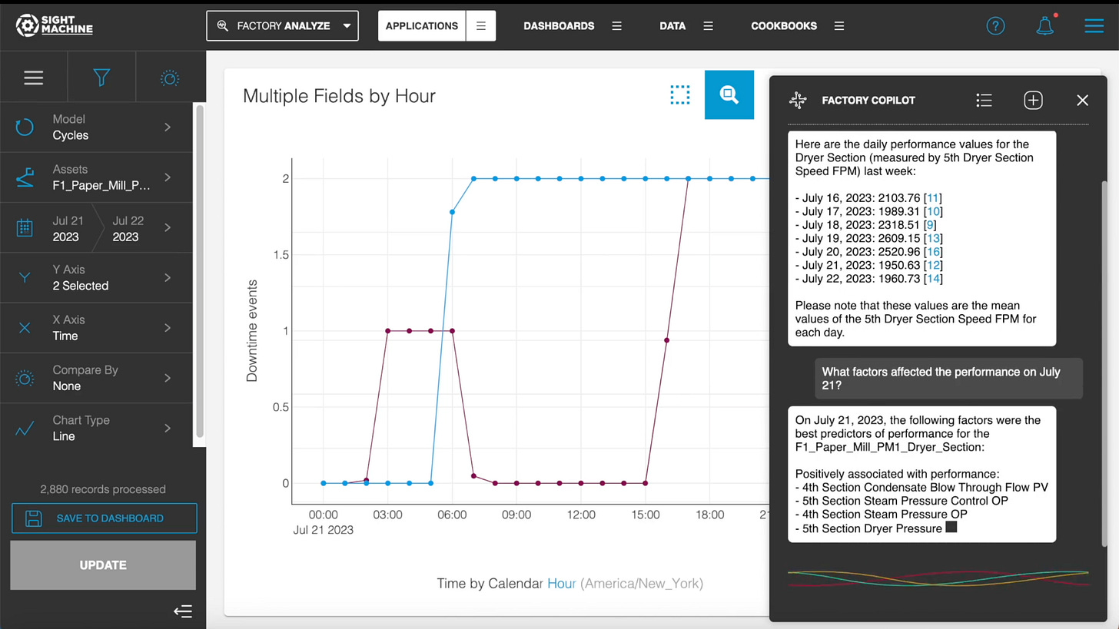Open the blue main menu icon top right

pos(1094,25)
